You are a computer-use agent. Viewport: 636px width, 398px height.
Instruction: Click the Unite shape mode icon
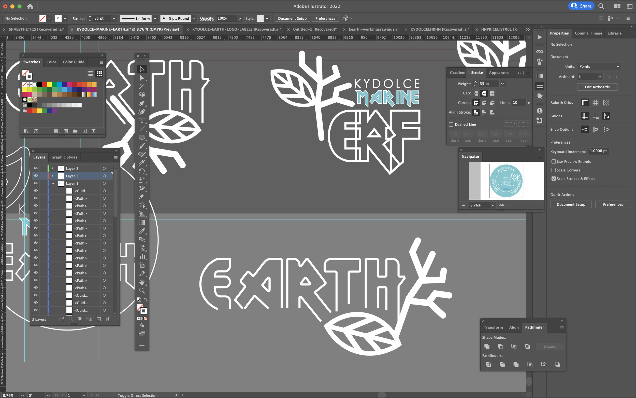tap(487, 346)
